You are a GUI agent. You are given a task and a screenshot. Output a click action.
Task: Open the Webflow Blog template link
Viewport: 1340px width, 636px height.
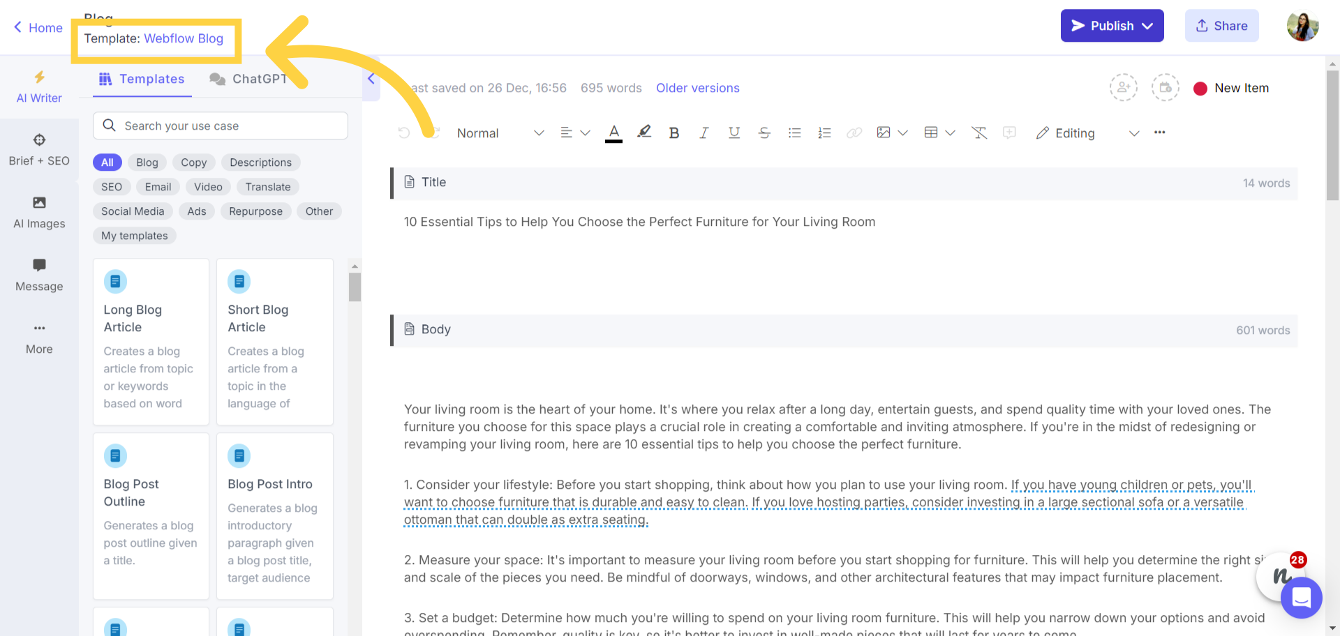coord(184,38)
